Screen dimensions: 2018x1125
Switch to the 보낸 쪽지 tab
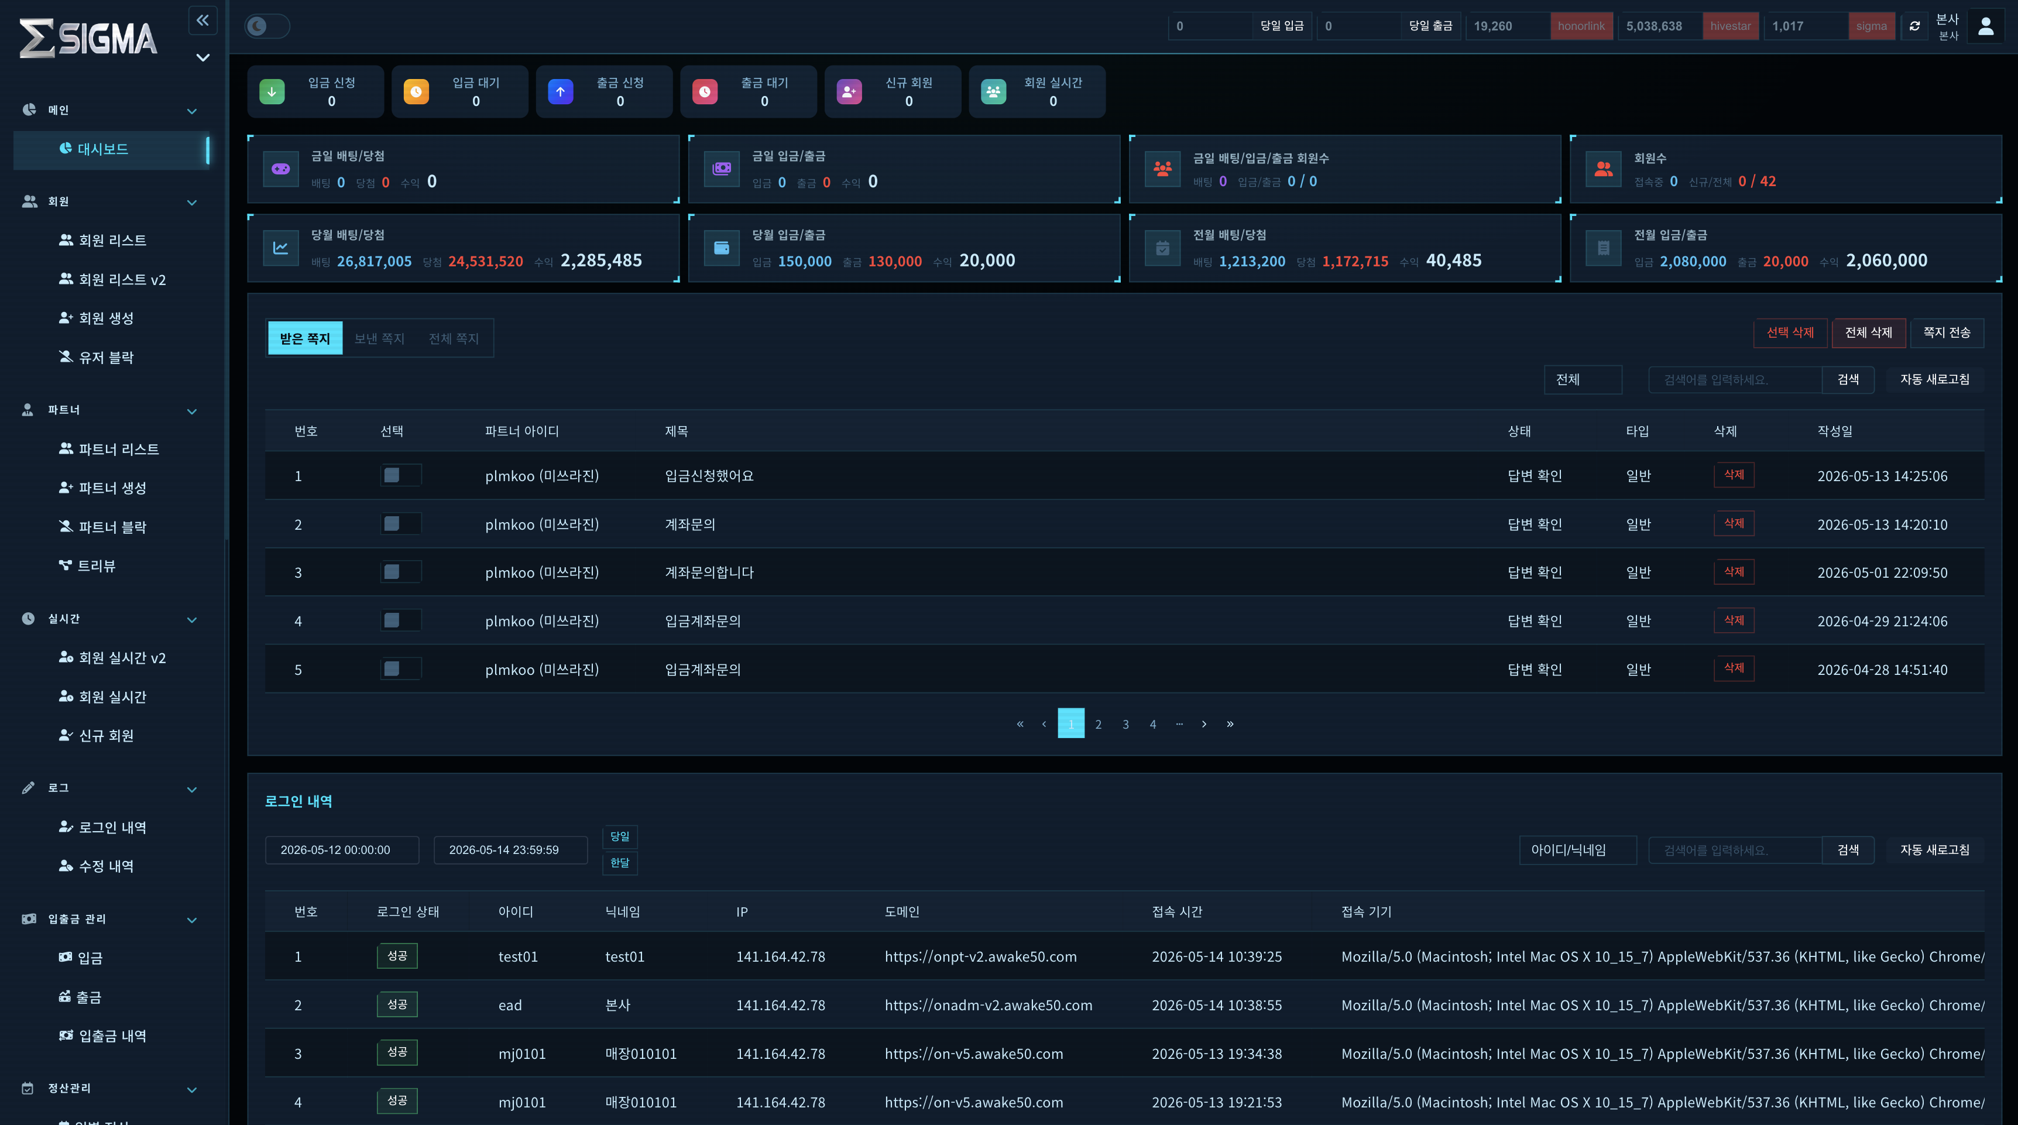pyautogui.click(x=379, y=338)
